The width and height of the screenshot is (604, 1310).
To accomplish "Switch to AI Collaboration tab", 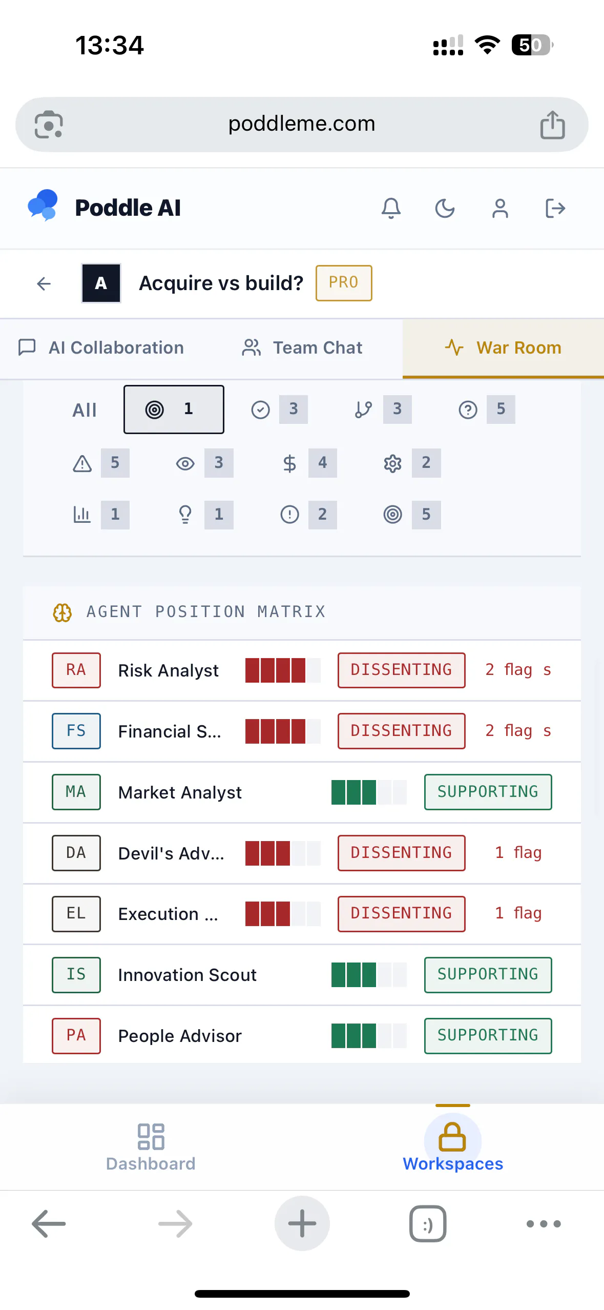I will (101, 348).
